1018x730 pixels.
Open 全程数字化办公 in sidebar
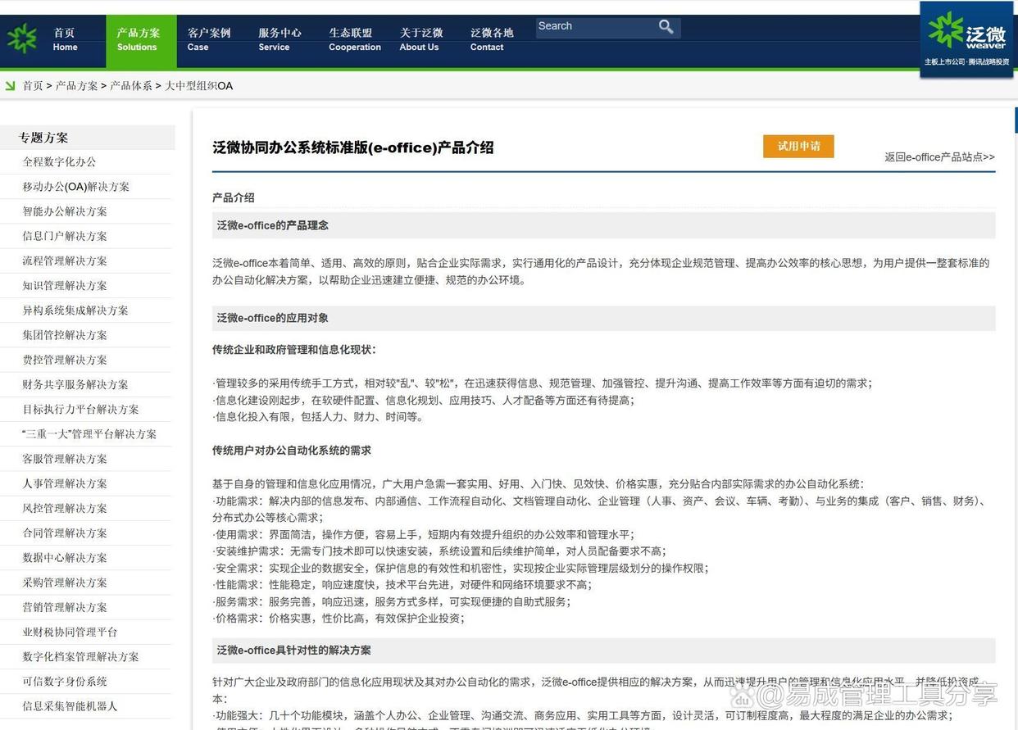[59, 161]
